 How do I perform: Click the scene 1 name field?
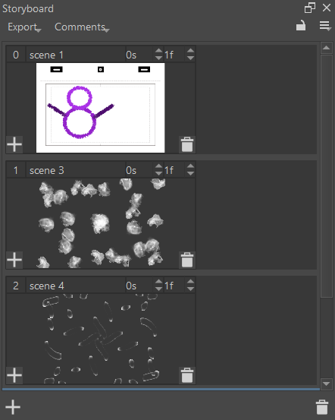click(x=76, y=55)
